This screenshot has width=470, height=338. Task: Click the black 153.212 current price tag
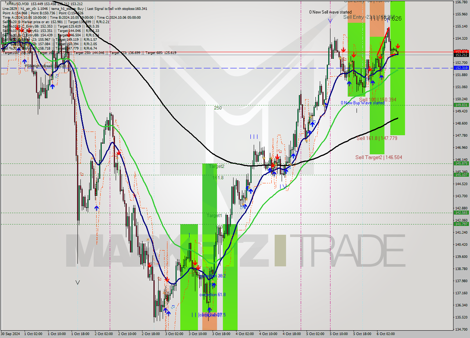pyautogui.click(x=461, y=55)
